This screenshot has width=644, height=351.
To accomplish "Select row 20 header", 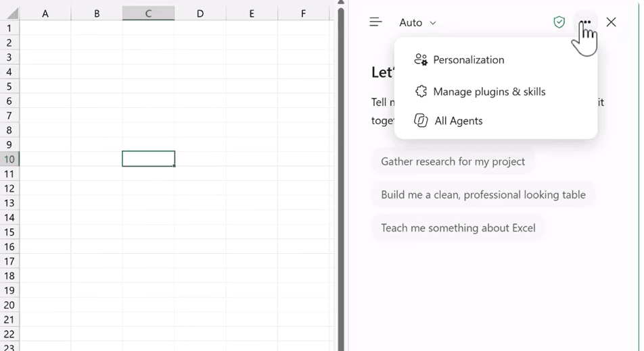I will point(9,305).
